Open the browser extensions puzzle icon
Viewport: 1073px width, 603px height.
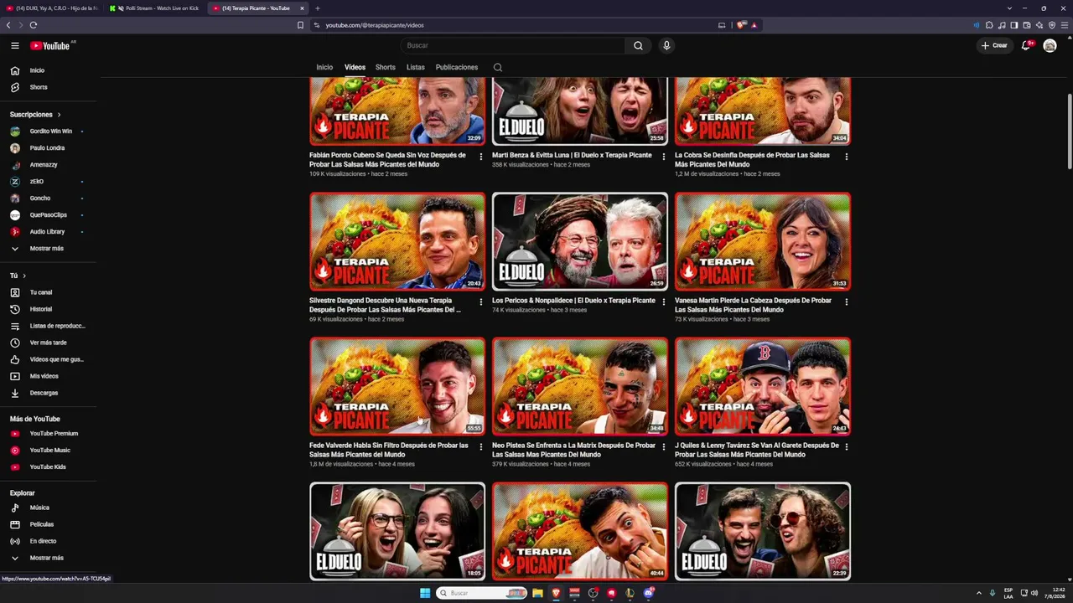(x=989, y=25)
